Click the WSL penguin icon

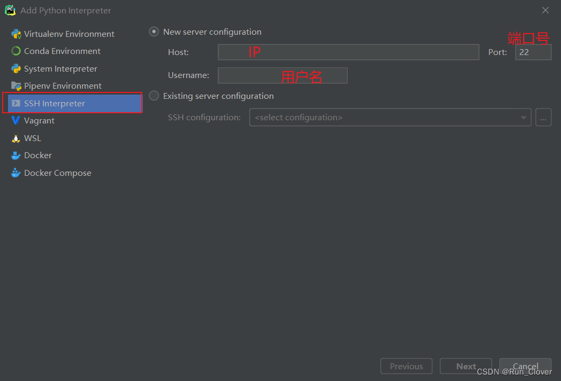(16, 138)
